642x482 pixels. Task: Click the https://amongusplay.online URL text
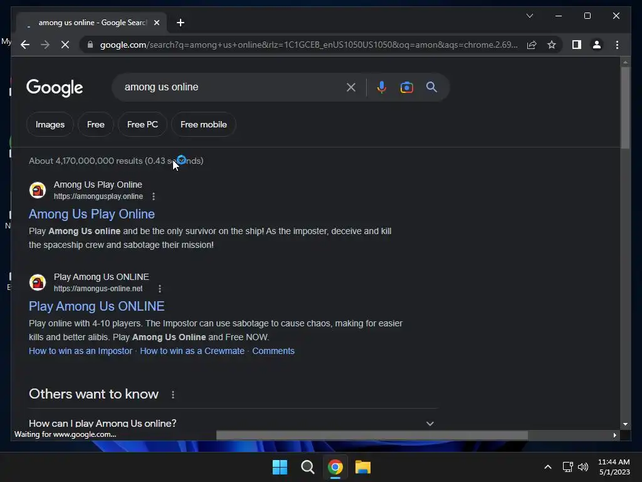[x=98, y=196]
